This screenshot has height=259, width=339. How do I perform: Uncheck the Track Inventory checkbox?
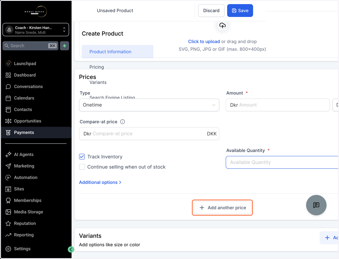[x=82, y=157]
